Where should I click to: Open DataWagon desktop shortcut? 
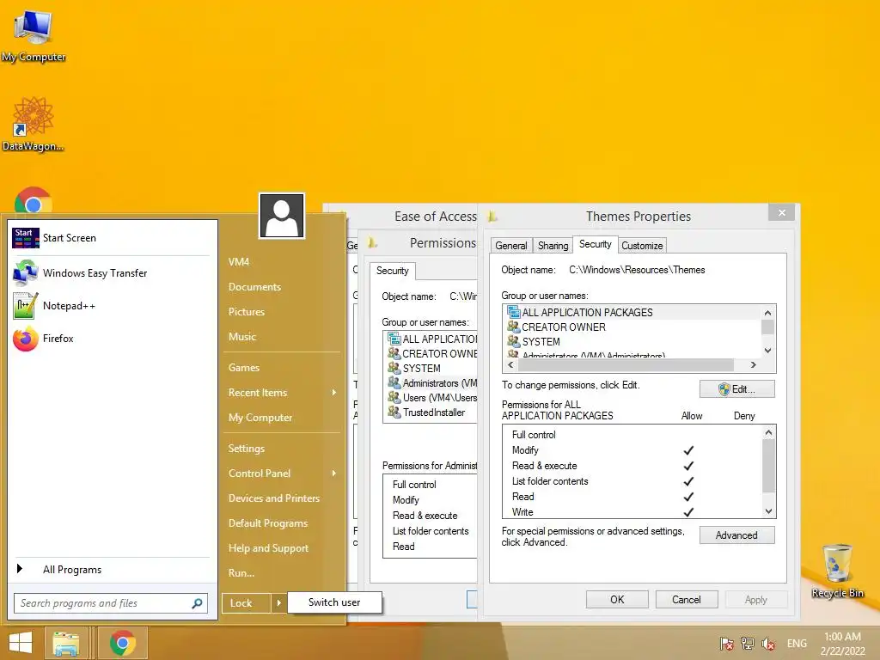tap(33, 124)
